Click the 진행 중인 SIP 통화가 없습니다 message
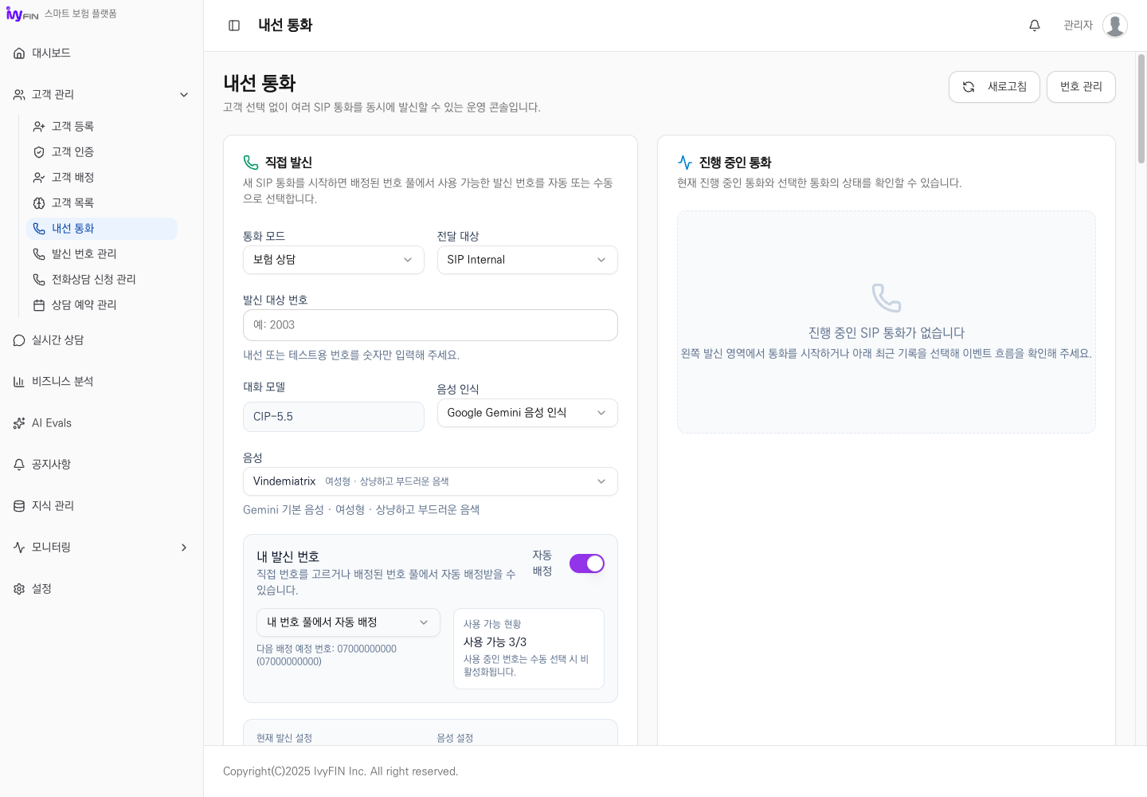 click(887, 333)
